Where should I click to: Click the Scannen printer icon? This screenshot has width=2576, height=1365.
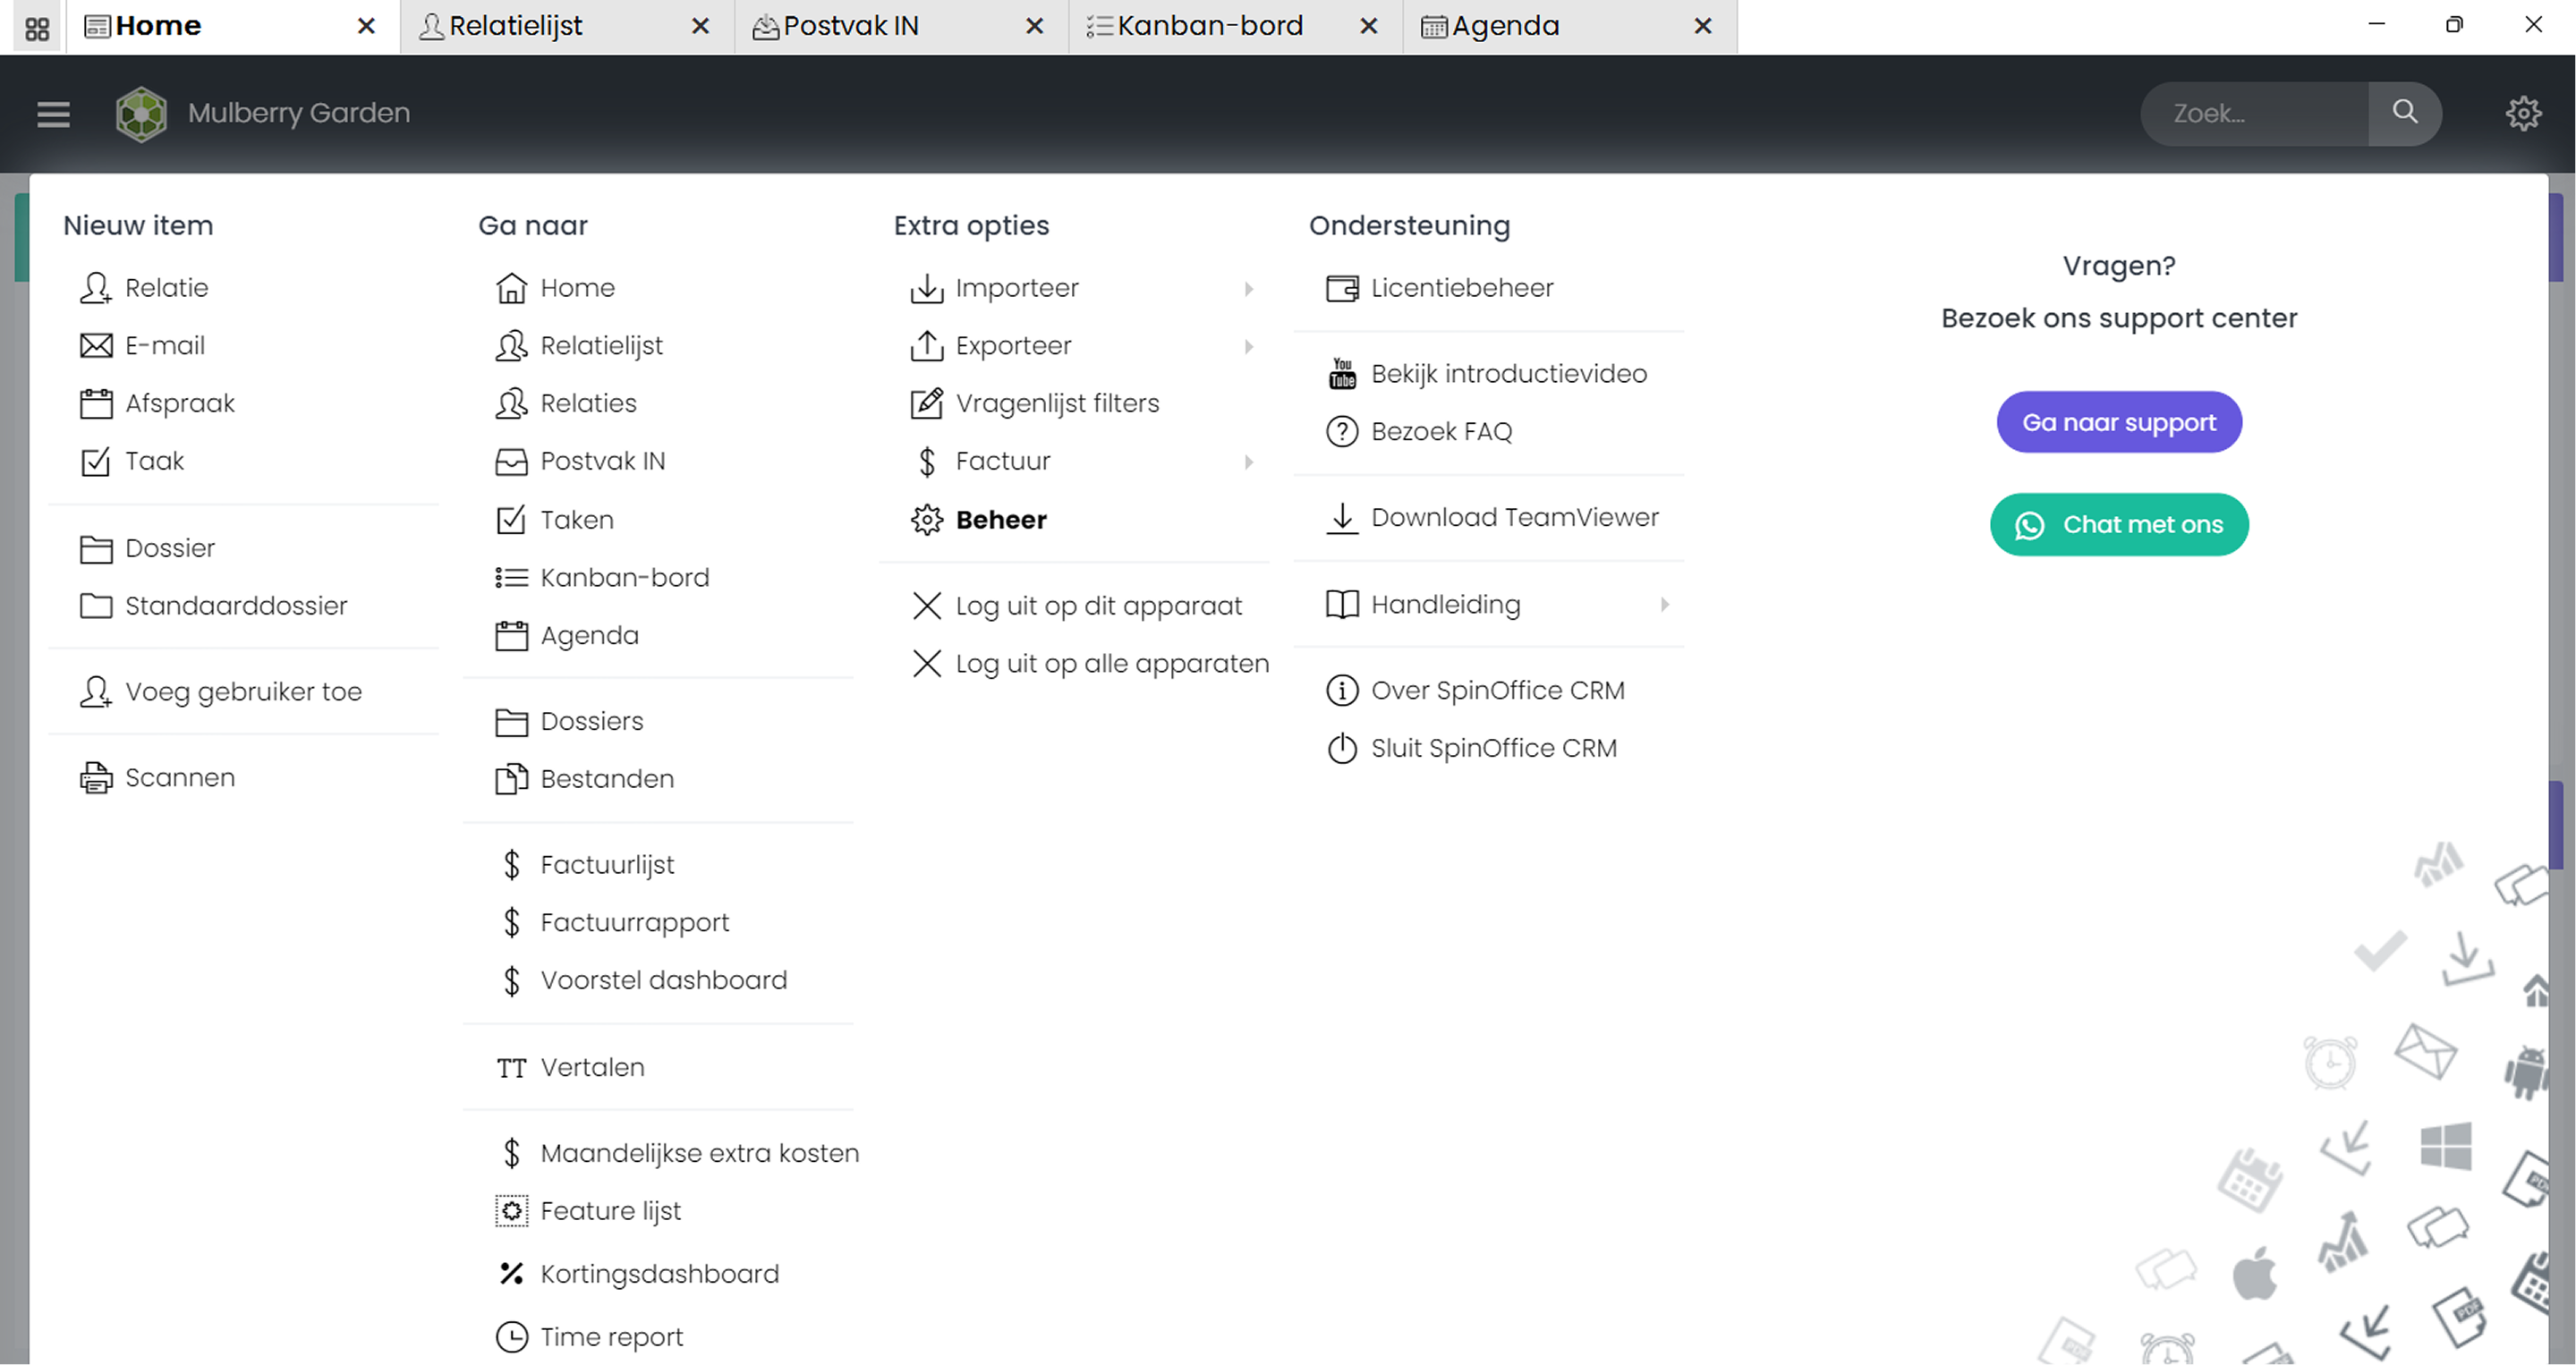(96, 778)
